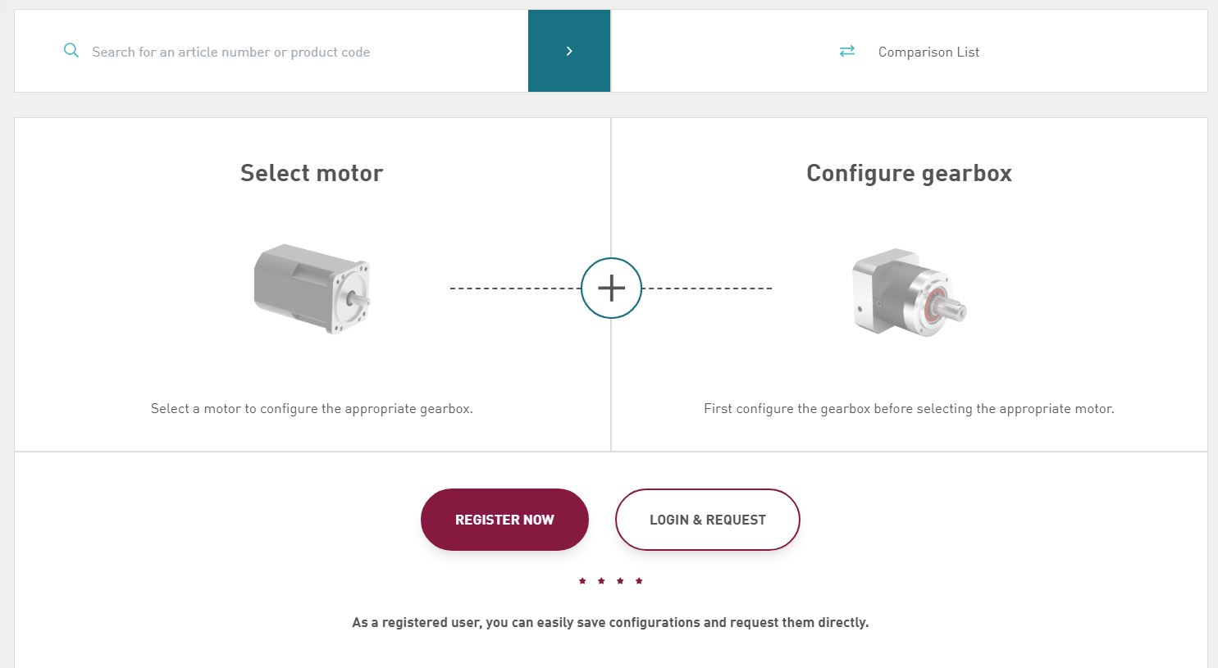Click the dashed line beside the motor

coord(514,289)
